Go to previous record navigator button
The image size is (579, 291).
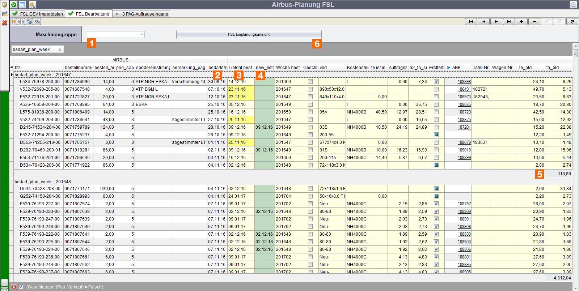point(483,21)
